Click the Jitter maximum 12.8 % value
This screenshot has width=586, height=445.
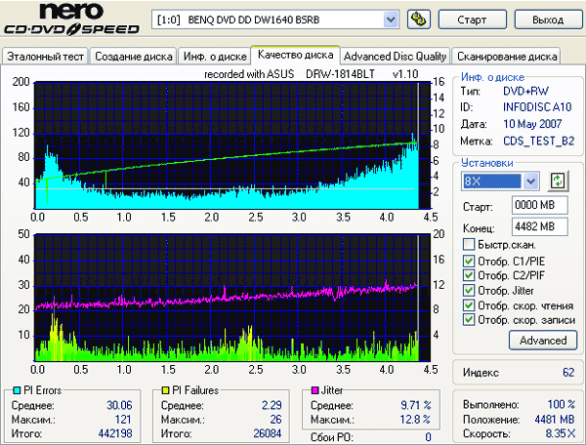tap(415, 420)
